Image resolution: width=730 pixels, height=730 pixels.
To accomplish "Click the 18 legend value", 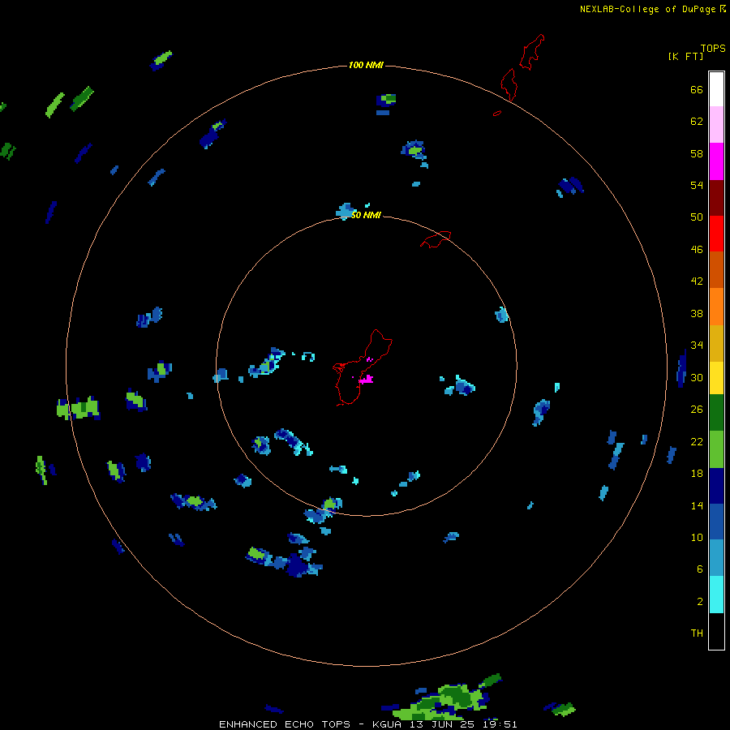I will pyautogui.click(x=697, y=474).
